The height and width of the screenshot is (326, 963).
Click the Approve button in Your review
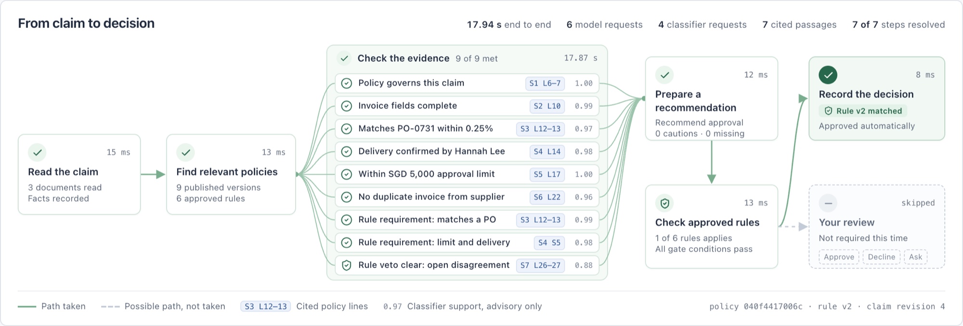tap(839, 257)
